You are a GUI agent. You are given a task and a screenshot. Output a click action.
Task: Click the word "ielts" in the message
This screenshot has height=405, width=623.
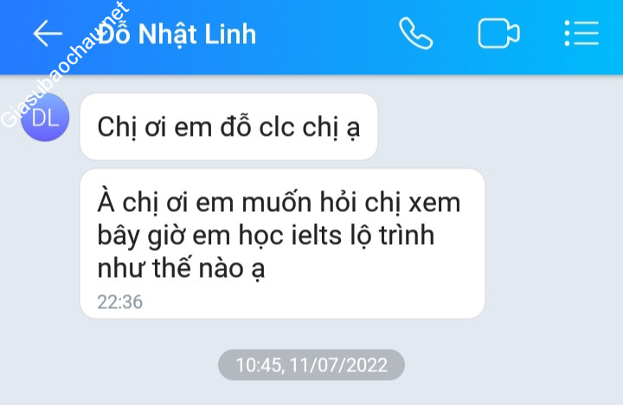317,235
